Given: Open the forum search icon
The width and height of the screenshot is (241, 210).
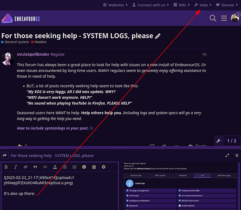Looking at the screenshot, I should tap(213, 18).
